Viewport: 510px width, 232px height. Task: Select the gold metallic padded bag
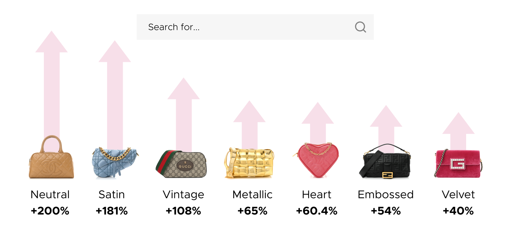point(250,163)
